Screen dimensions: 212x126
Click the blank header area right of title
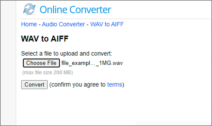161,10
